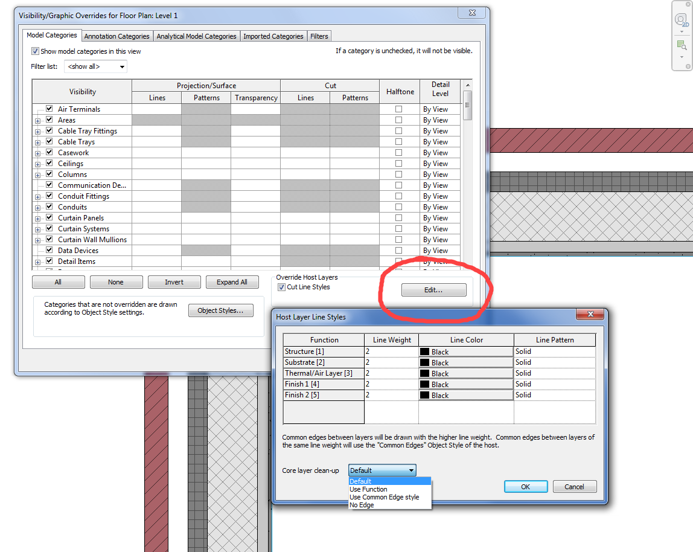Uncheck the Casework visibility checkbox
The image size is (693, 552).
pyautogui.click(x=49, y=152)
